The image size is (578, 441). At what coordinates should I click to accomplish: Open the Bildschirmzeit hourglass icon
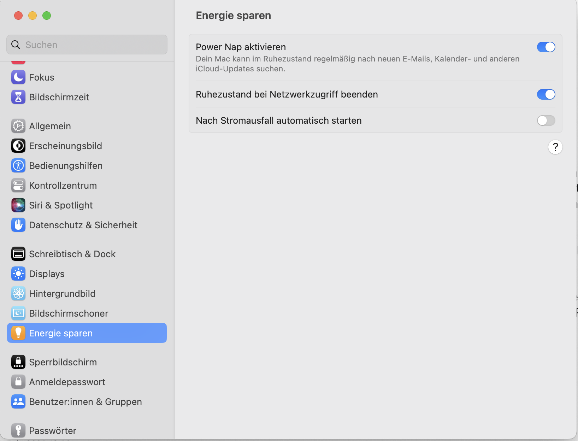(x=18, y=97)
